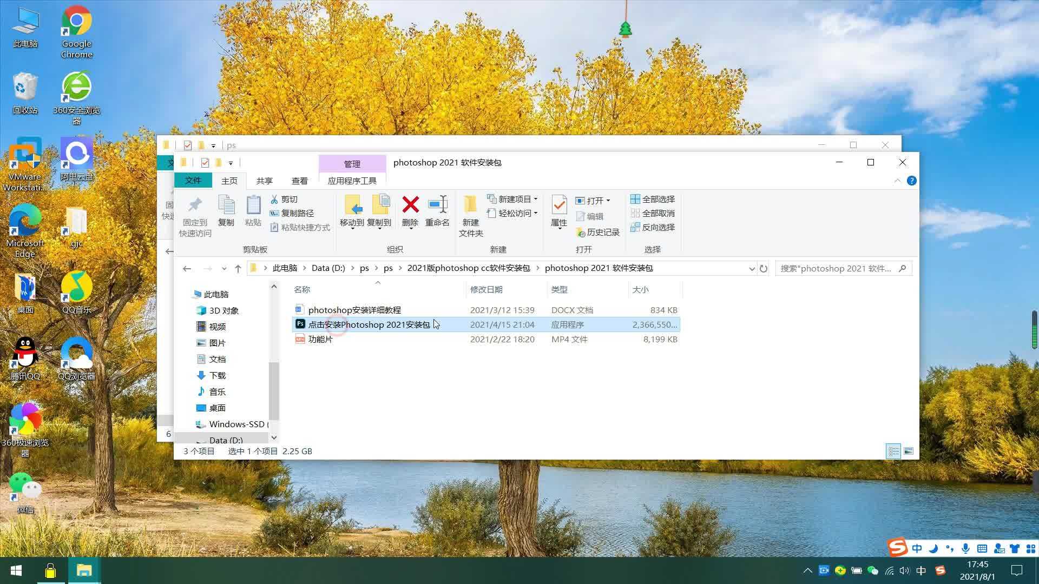Open the notification center in taskbar
Screen dimensions: 1039x584
(1017, 570)
